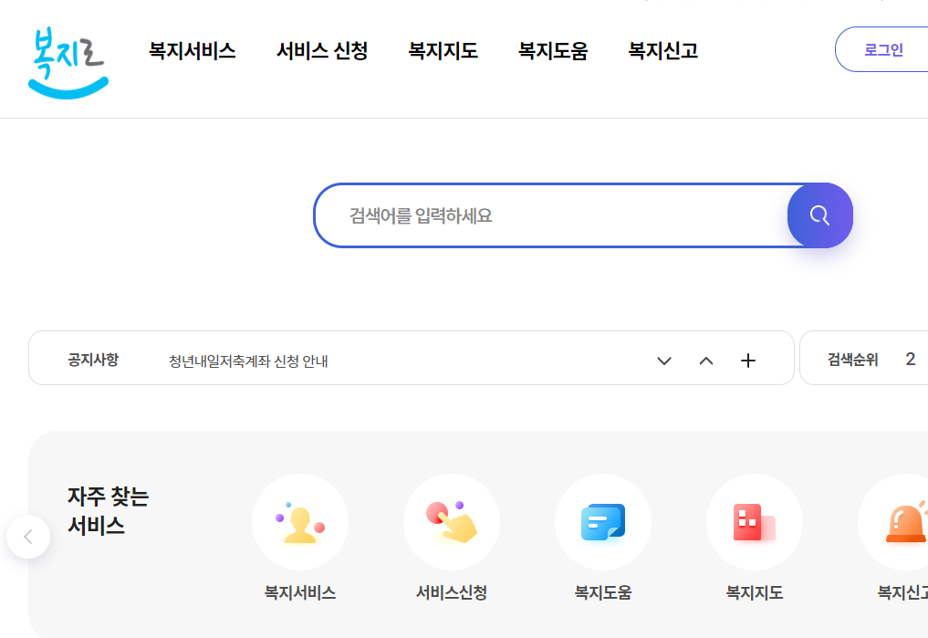Open the 복지지도 menu
The height and width of the screenshot is (638, 928).
443,51
